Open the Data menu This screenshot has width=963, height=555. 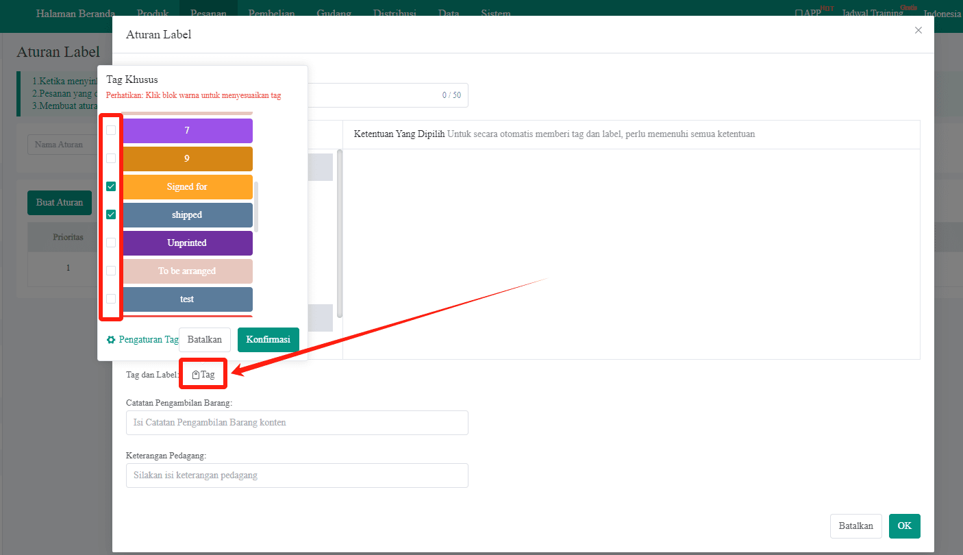pos(449,14)
